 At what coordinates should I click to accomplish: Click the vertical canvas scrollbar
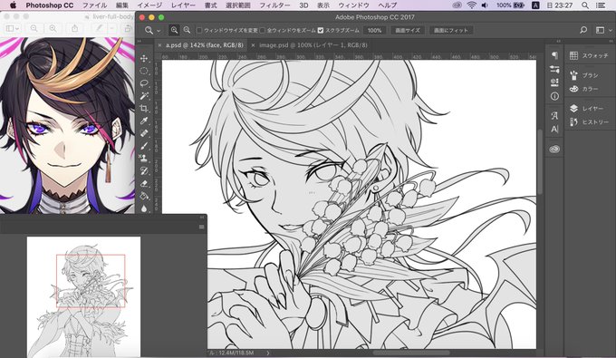(540, 162)
